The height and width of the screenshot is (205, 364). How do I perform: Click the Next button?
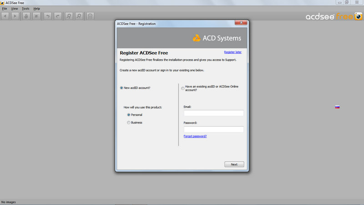[234, 164]
